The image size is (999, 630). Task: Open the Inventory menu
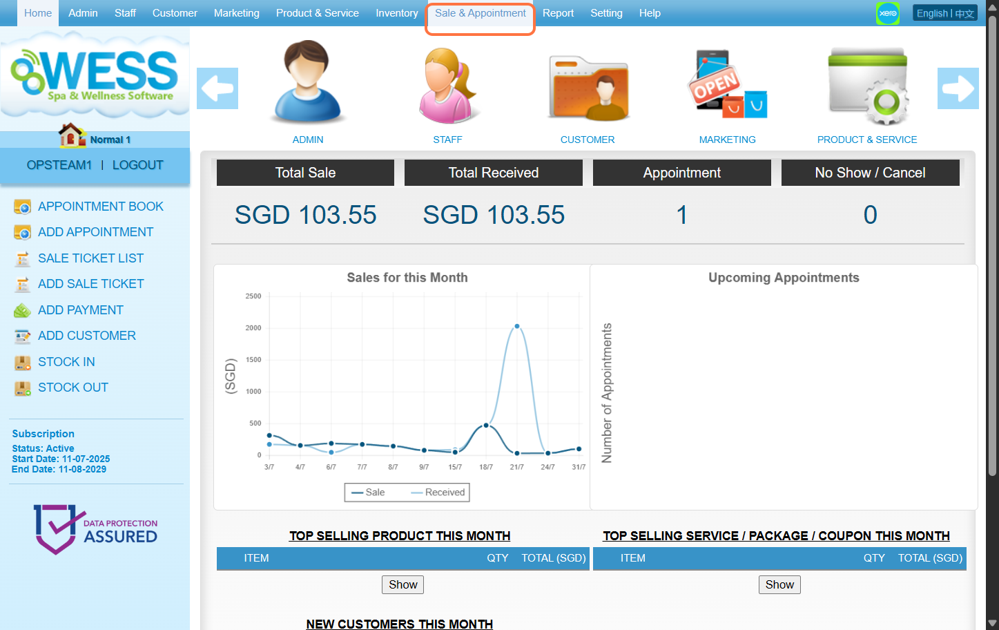396,13
